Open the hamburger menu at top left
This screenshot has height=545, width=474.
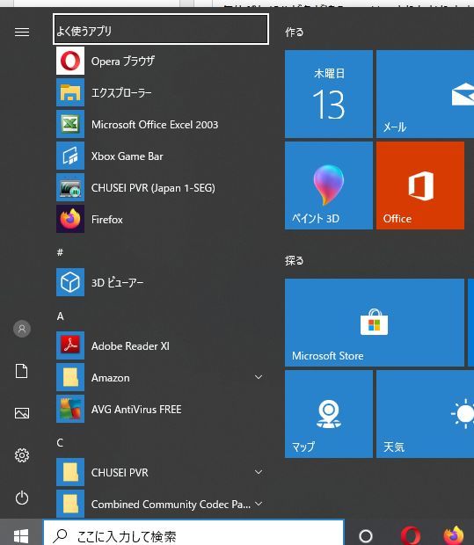(x=22, y=33)
